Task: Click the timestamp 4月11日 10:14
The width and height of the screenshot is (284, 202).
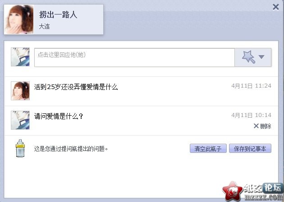Action: pos(251,115)
